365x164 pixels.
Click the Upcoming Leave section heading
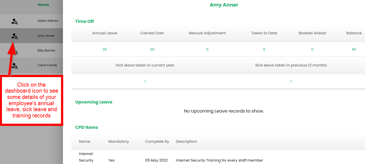pos(94,102)
